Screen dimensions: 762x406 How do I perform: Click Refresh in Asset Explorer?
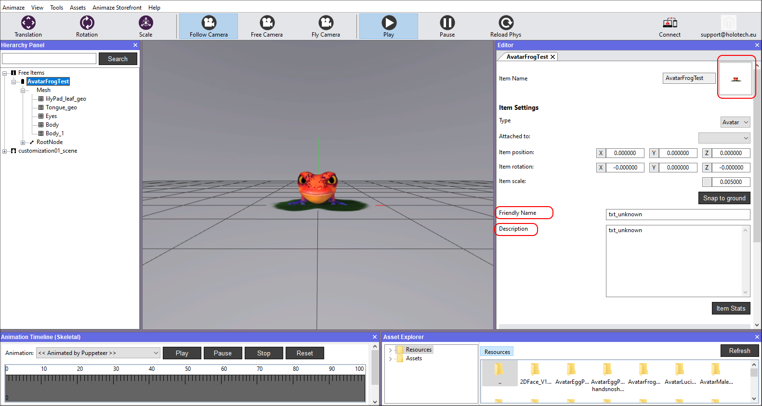739,351
